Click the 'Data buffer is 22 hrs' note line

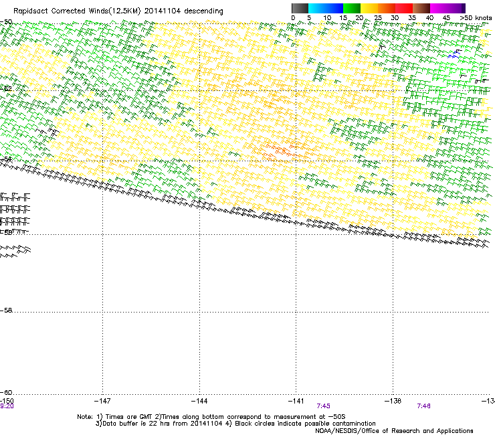235,424
